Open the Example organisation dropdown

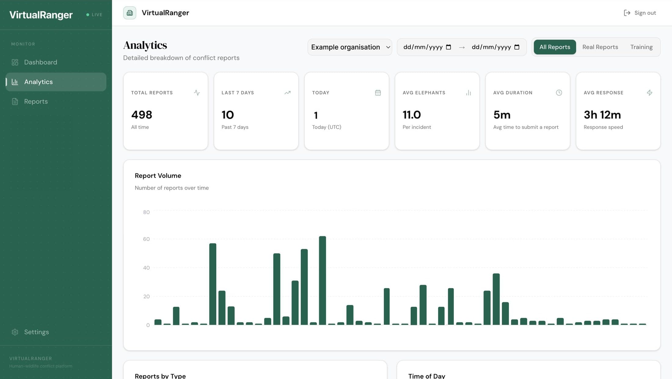tap(350, 47)
